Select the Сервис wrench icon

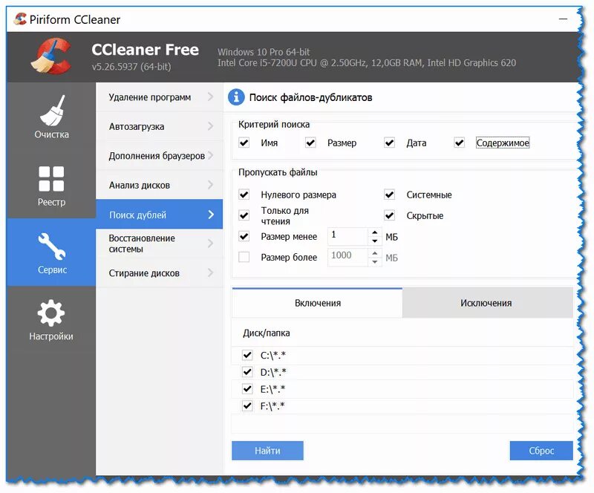pyautogui.click(x=51, y=246)
